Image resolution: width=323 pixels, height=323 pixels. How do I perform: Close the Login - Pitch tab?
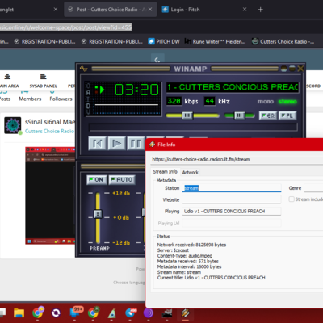(245, 10)
